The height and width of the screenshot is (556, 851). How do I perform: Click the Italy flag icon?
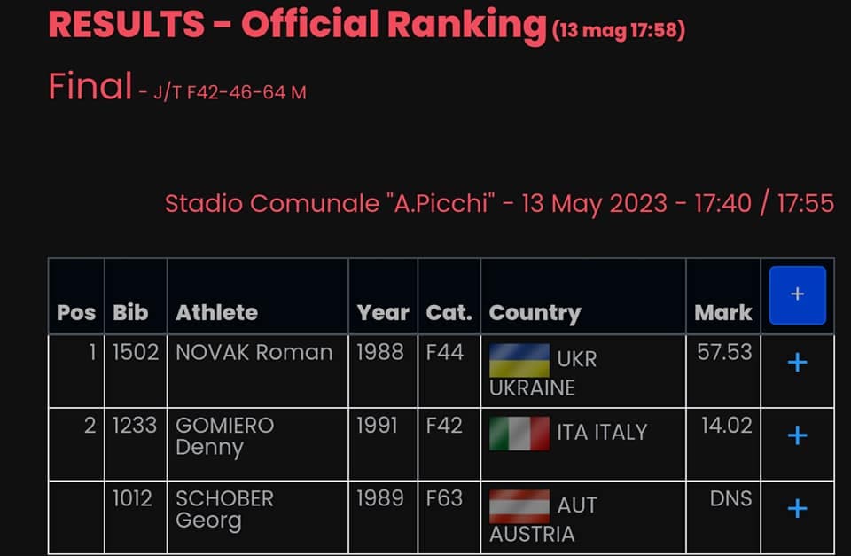pos(519,434)
